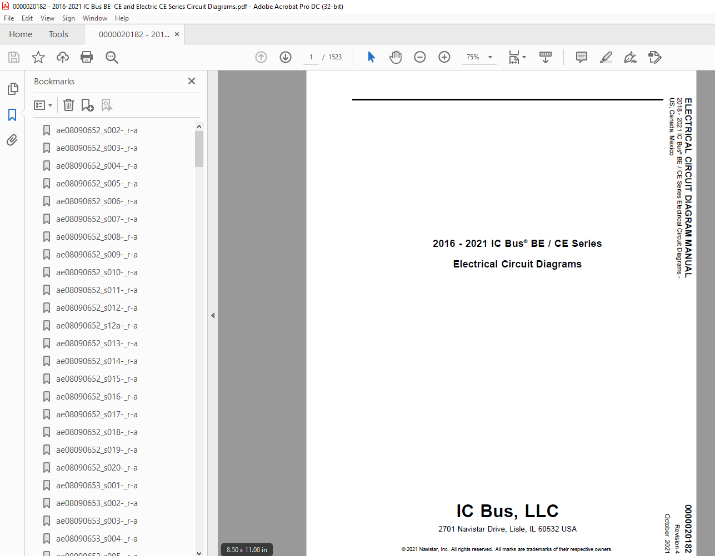715x556 pixels.
Task: Open bookmark ae08090653_s001-_r-a
Action: tap(97, 486)
